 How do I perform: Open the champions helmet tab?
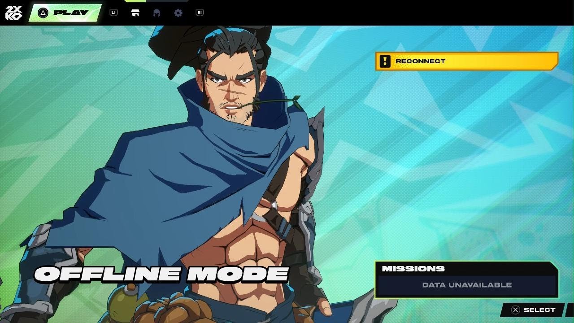click(x=157, y=13)
